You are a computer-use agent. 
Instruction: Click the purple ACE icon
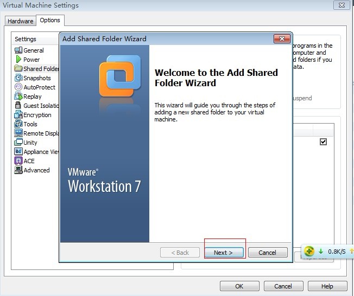18,160
